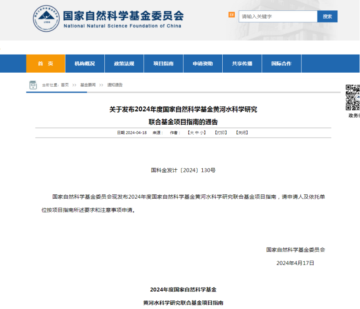Set font size to 小 (small)

201,133
